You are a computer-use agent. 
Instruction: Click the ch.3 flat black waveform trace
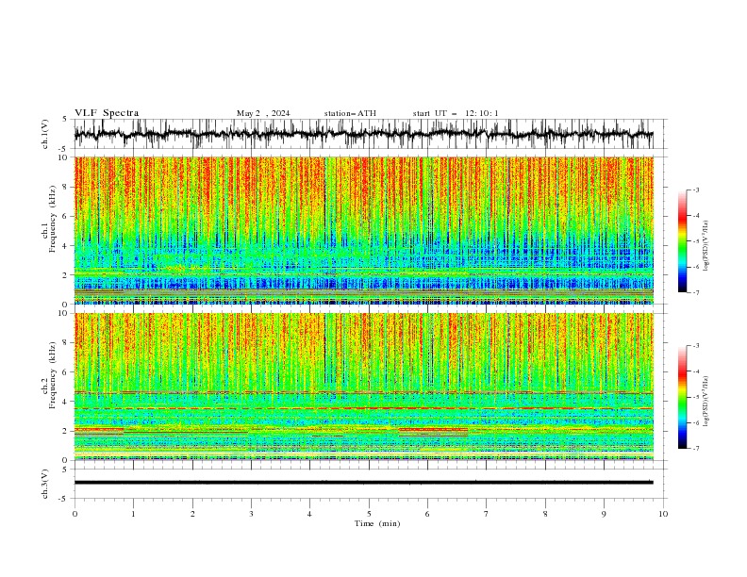coord(363,483)
